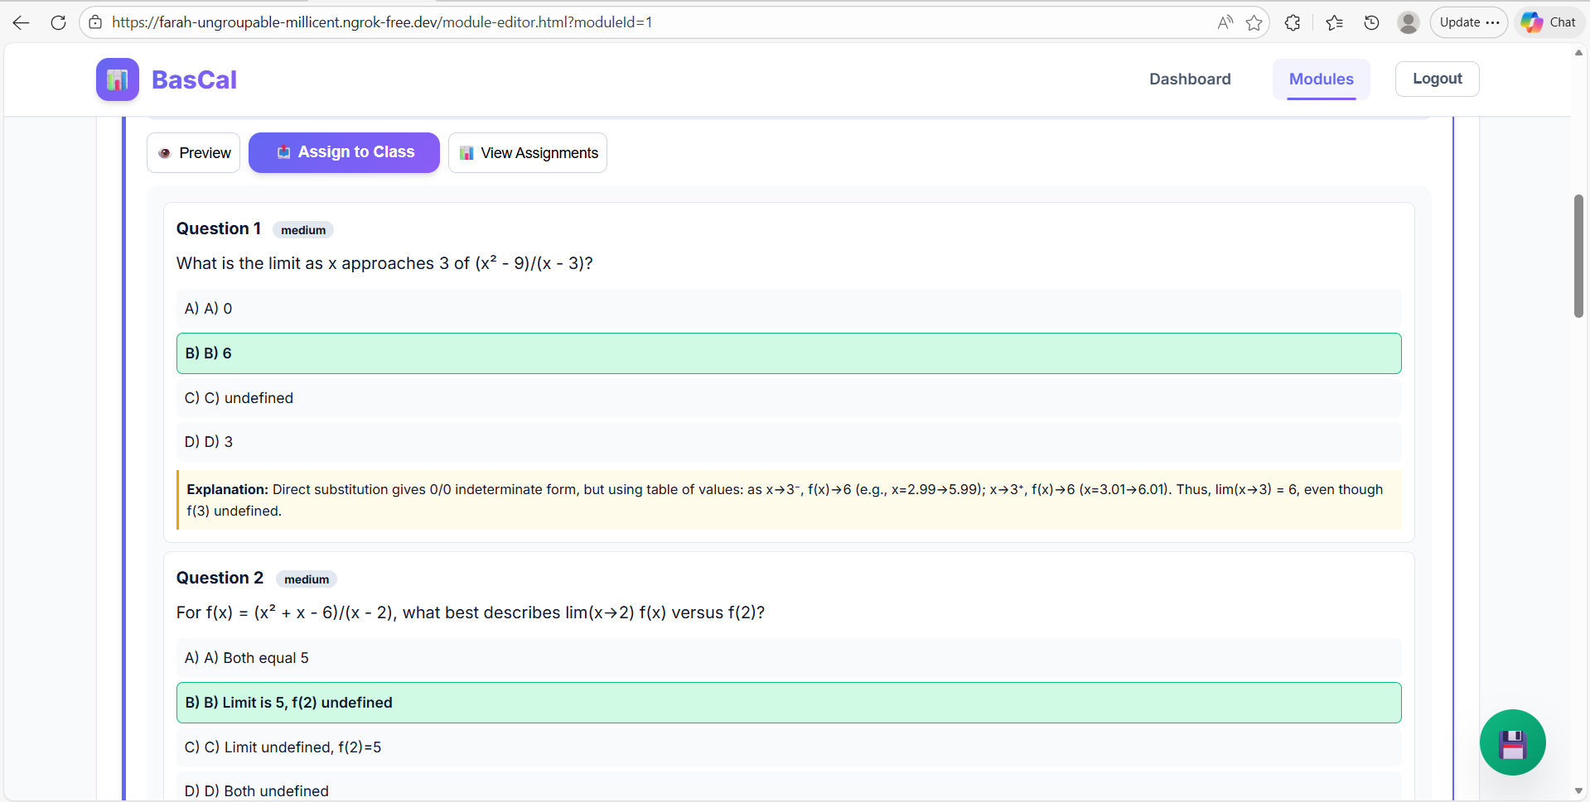
Task: Select Question 2 option Limit undefined, f(2)=5
Action: click(x=789, y=747)
